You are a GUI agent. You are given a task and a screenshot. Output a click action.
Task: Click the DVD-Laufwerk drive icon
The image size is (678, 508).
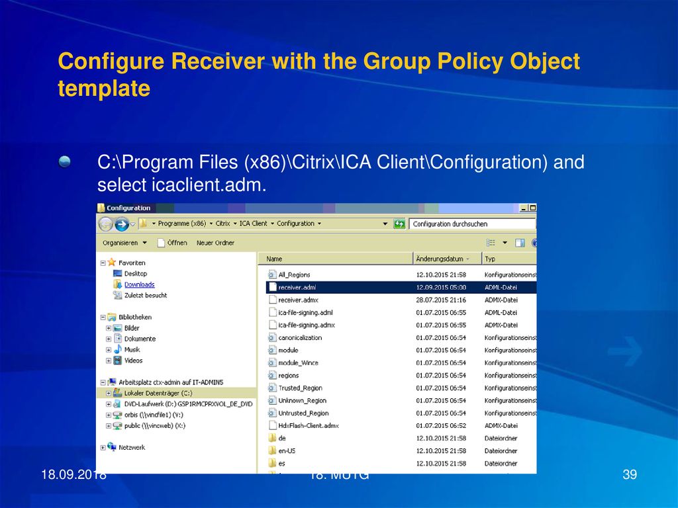click(x=117, y=404)
